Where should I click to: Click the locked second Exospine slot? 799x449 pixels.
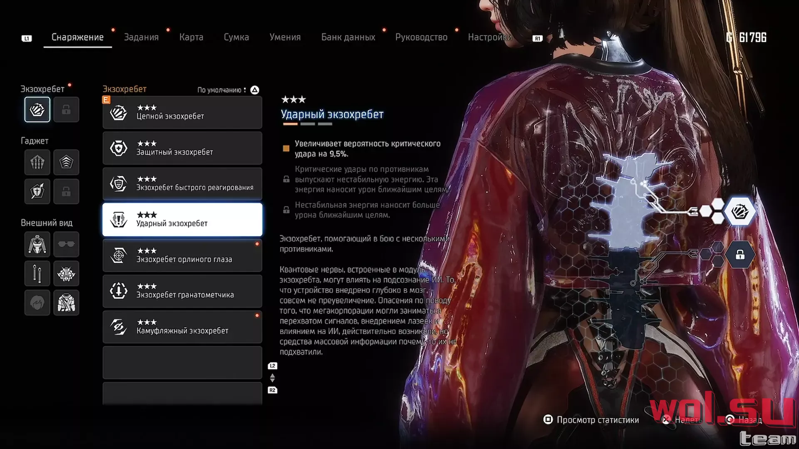66,109
